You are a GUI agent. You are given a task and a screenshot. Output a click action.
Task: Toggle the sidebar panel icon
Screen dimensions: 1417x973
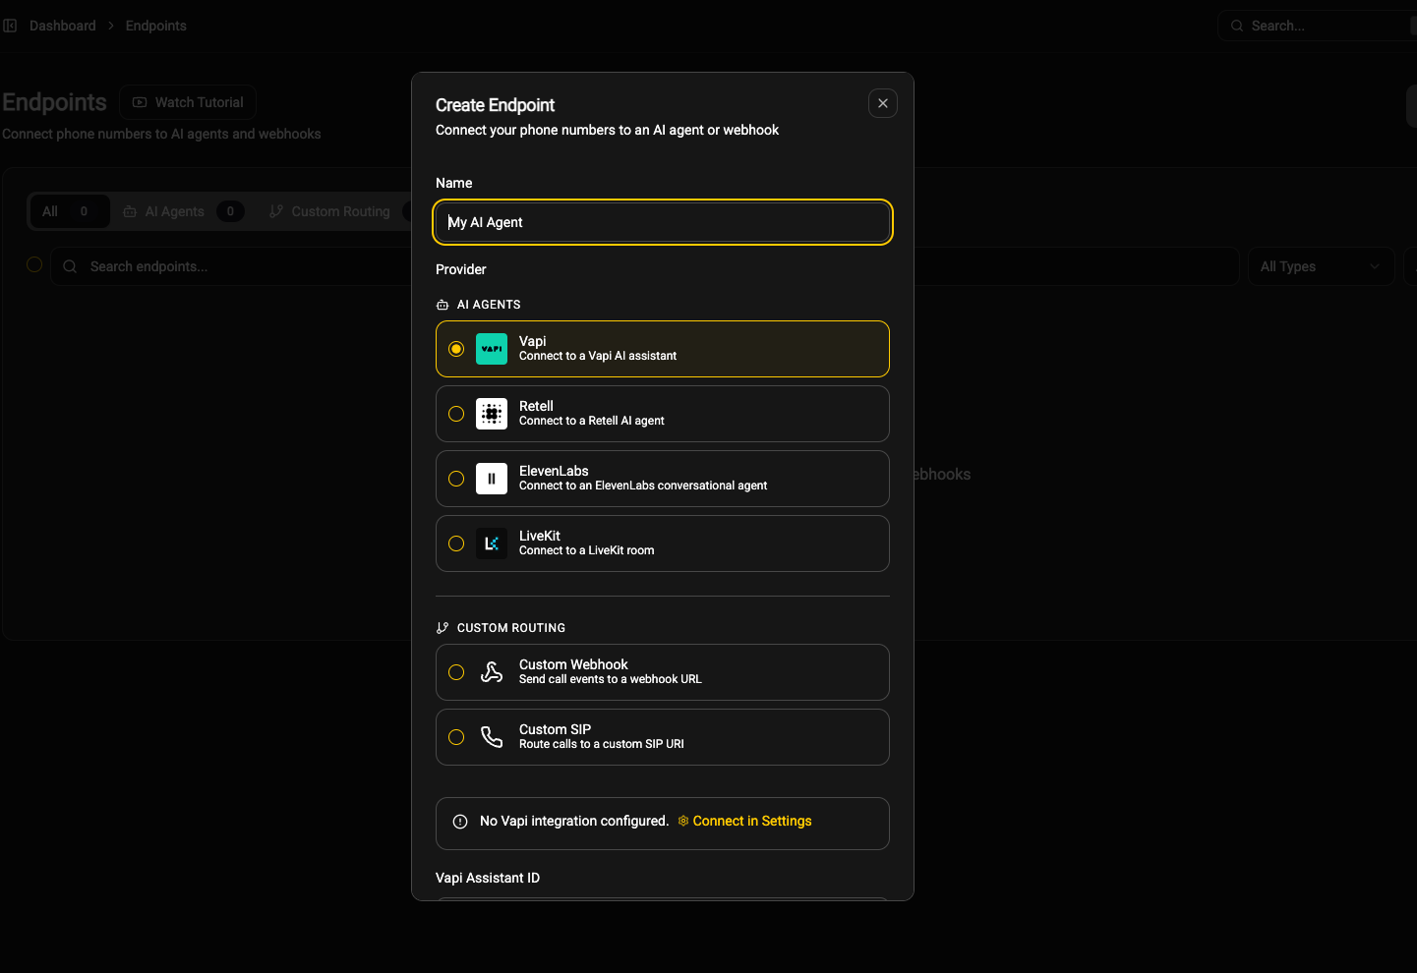[10, 26]
